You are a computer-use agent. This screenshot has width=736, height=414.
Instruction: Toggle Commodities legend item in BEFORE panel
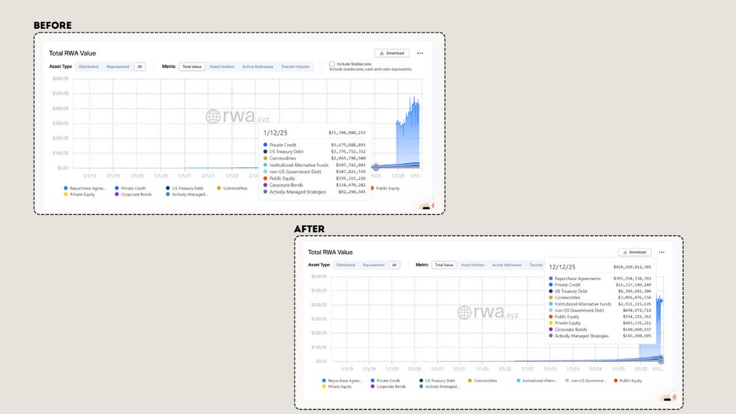point(232,188)
